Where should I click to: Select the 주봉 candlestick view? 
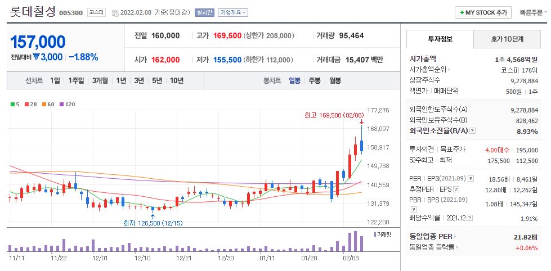pos(315,80)
